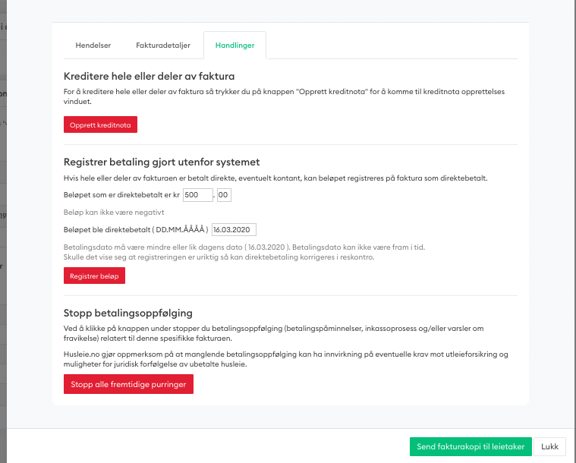Focus the kroner amount field showing 500
This screenshot has width=576, height=463.
pyautogui.click(x=197, y=195)
